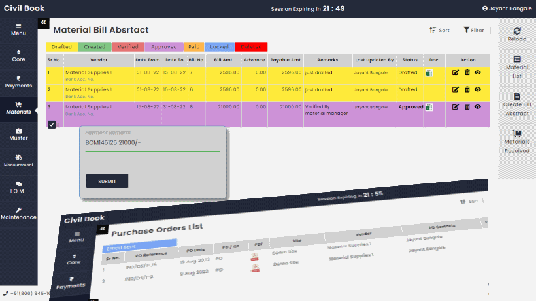Image resolution: width=536 pixels, height=301 pixels.
Task: Open the Filter options
Action: 474,30
